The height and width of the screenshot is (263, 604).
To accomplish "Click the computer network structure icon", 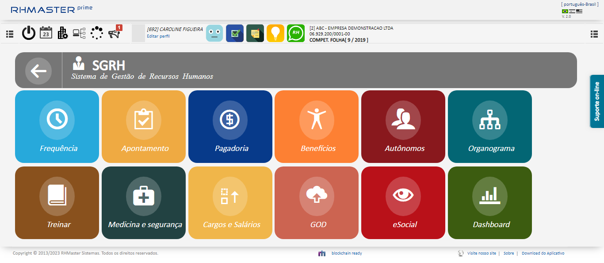I will (79, 33).
